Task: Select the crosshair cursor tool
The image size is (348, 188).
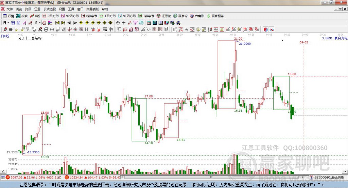Action: pos(124,23)
